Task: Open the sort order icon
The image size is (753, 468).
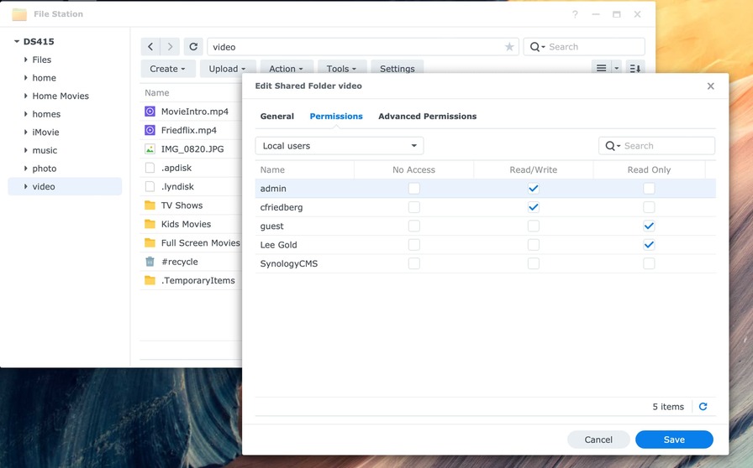Action: (x=635, y=68)
